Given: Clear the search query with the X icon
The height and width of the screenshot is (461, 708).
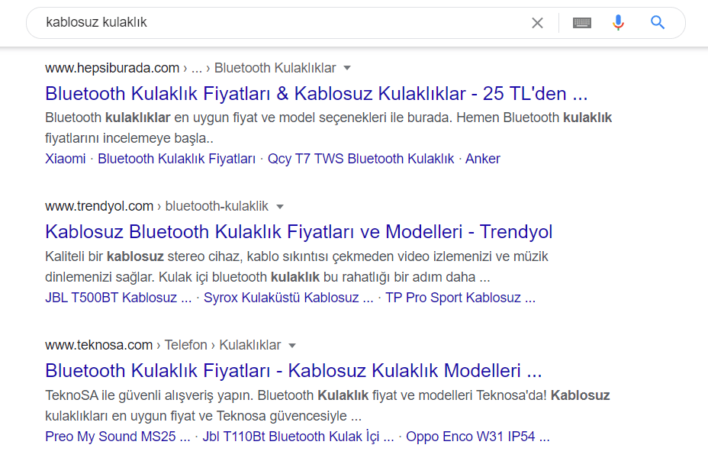Looking at the screenshot, I should [537, 23].
